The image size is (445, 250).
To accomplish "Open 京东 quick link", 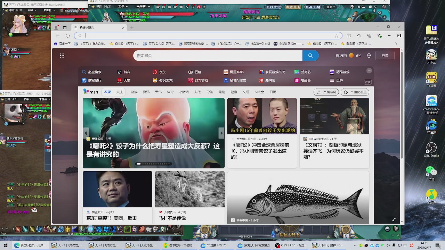I will coord(159,72).
